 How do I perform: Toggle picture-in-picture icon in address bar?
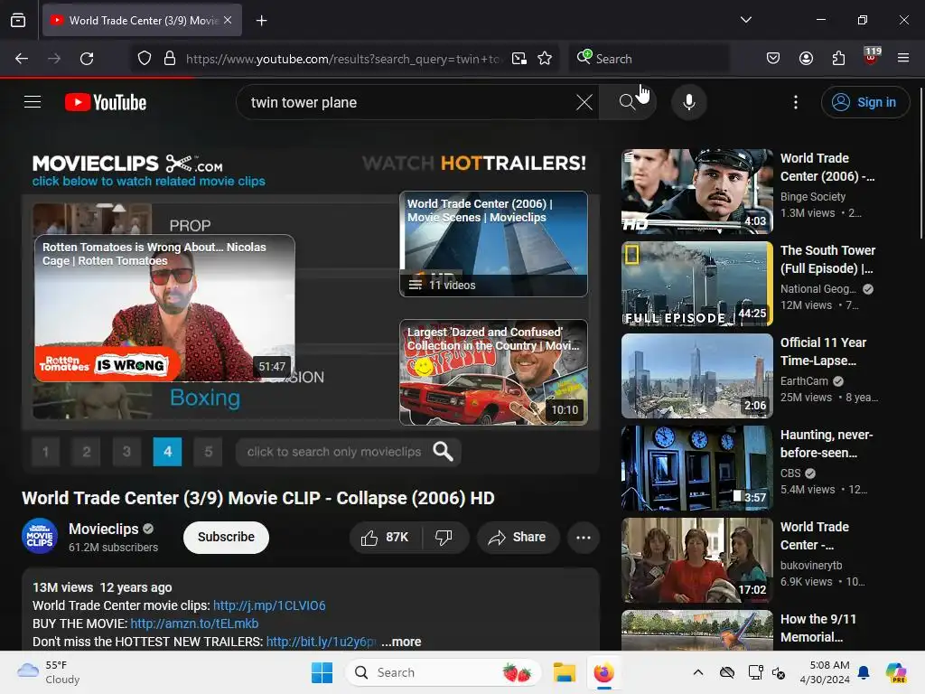pyautogui.click(x=519, y=59)
